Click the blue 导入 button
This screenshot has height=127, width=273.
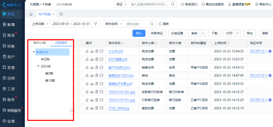139,33
